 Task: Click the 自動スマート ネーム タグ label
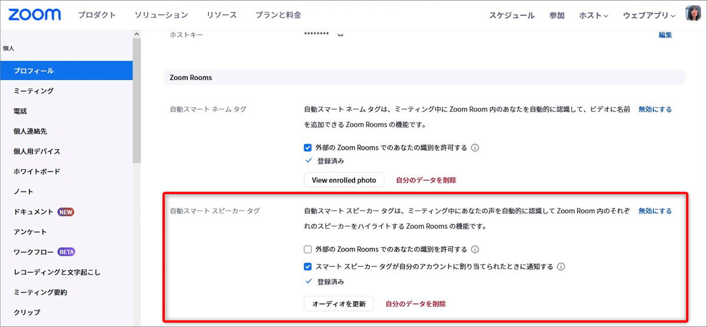[x=208, y=110]
